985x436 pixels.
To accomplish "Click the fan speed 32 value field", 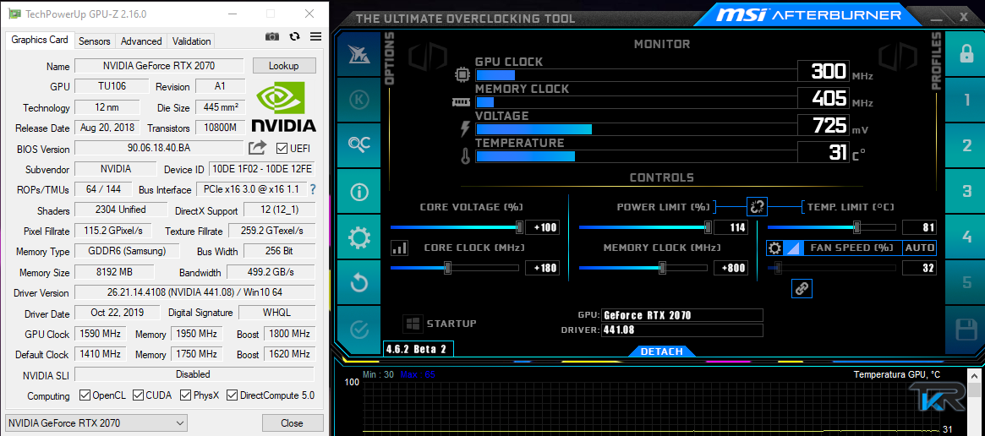I will 919,268.
